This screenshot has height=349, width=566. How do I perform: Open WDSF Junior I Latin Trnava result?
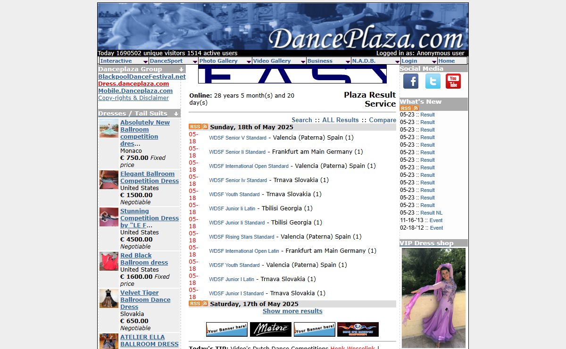[232, 280]
